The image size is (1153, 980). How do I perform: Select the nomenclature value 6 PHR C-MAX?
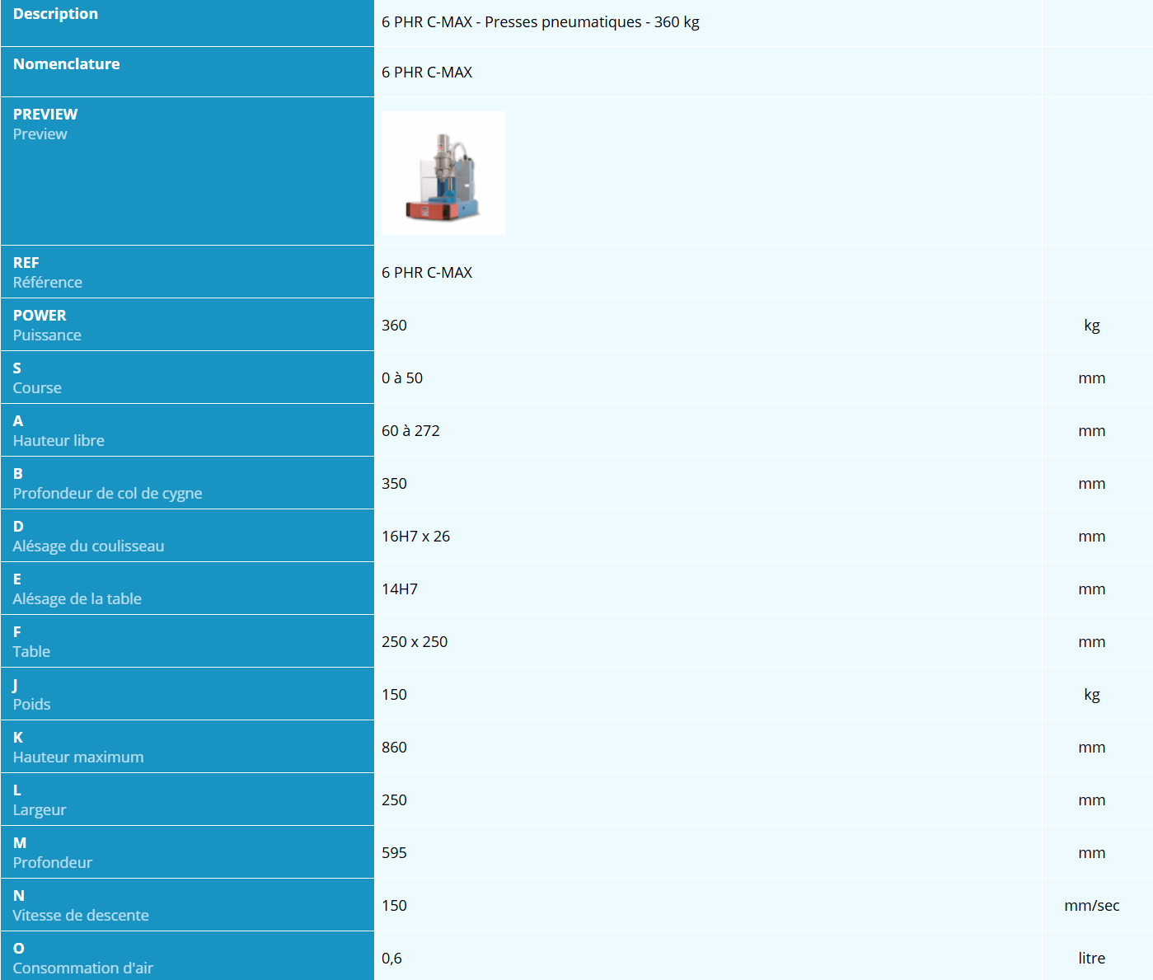pyautogui.click(x=427, y=73)
